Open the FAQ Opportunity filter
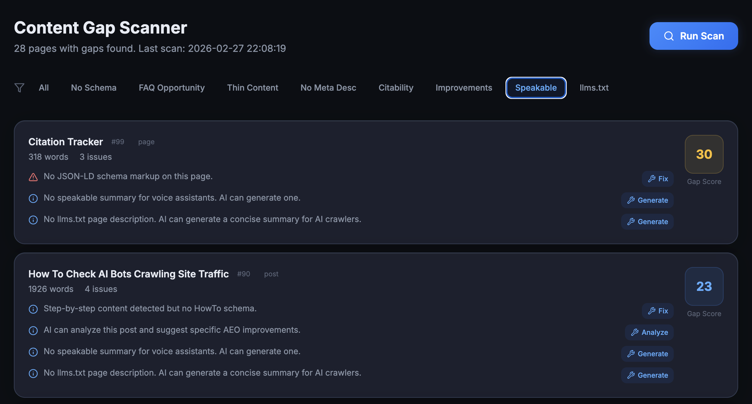 172,88
